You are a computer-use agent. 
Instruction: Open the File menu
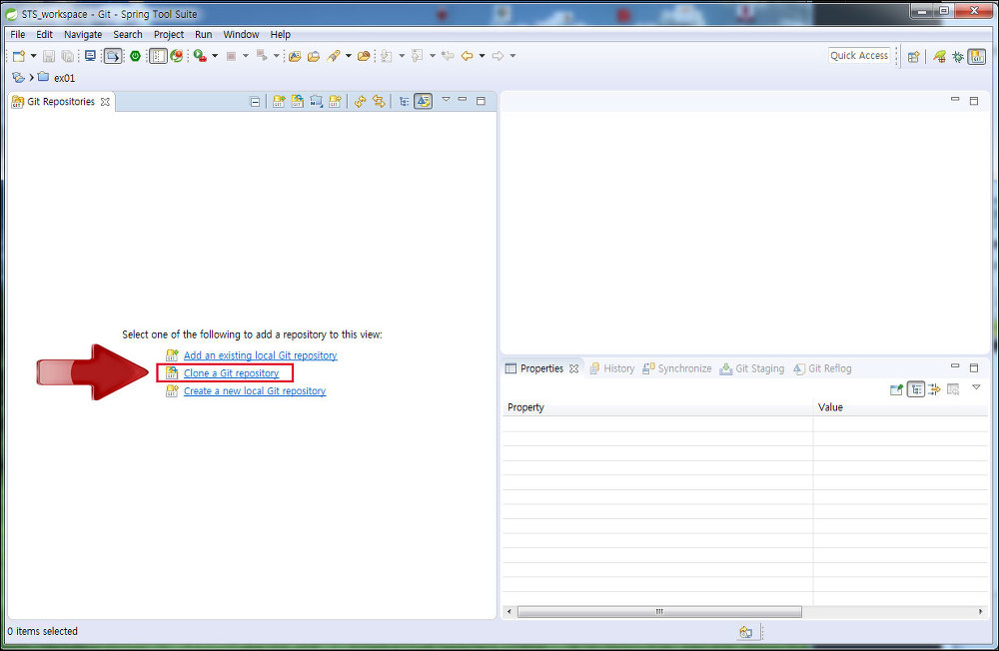click(18, 34)
